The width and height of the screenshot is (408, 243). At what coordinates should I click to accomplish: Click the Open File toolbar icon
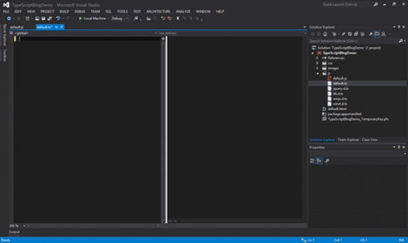pos(37,19)
